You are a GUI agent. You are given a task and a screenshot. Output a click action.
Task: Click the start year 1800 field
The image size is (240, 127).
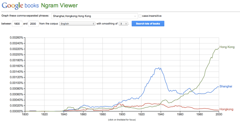pyautogui.click(x=17, y=24)
